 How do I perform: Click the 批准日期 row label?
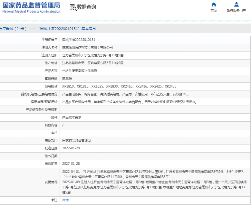51,148
